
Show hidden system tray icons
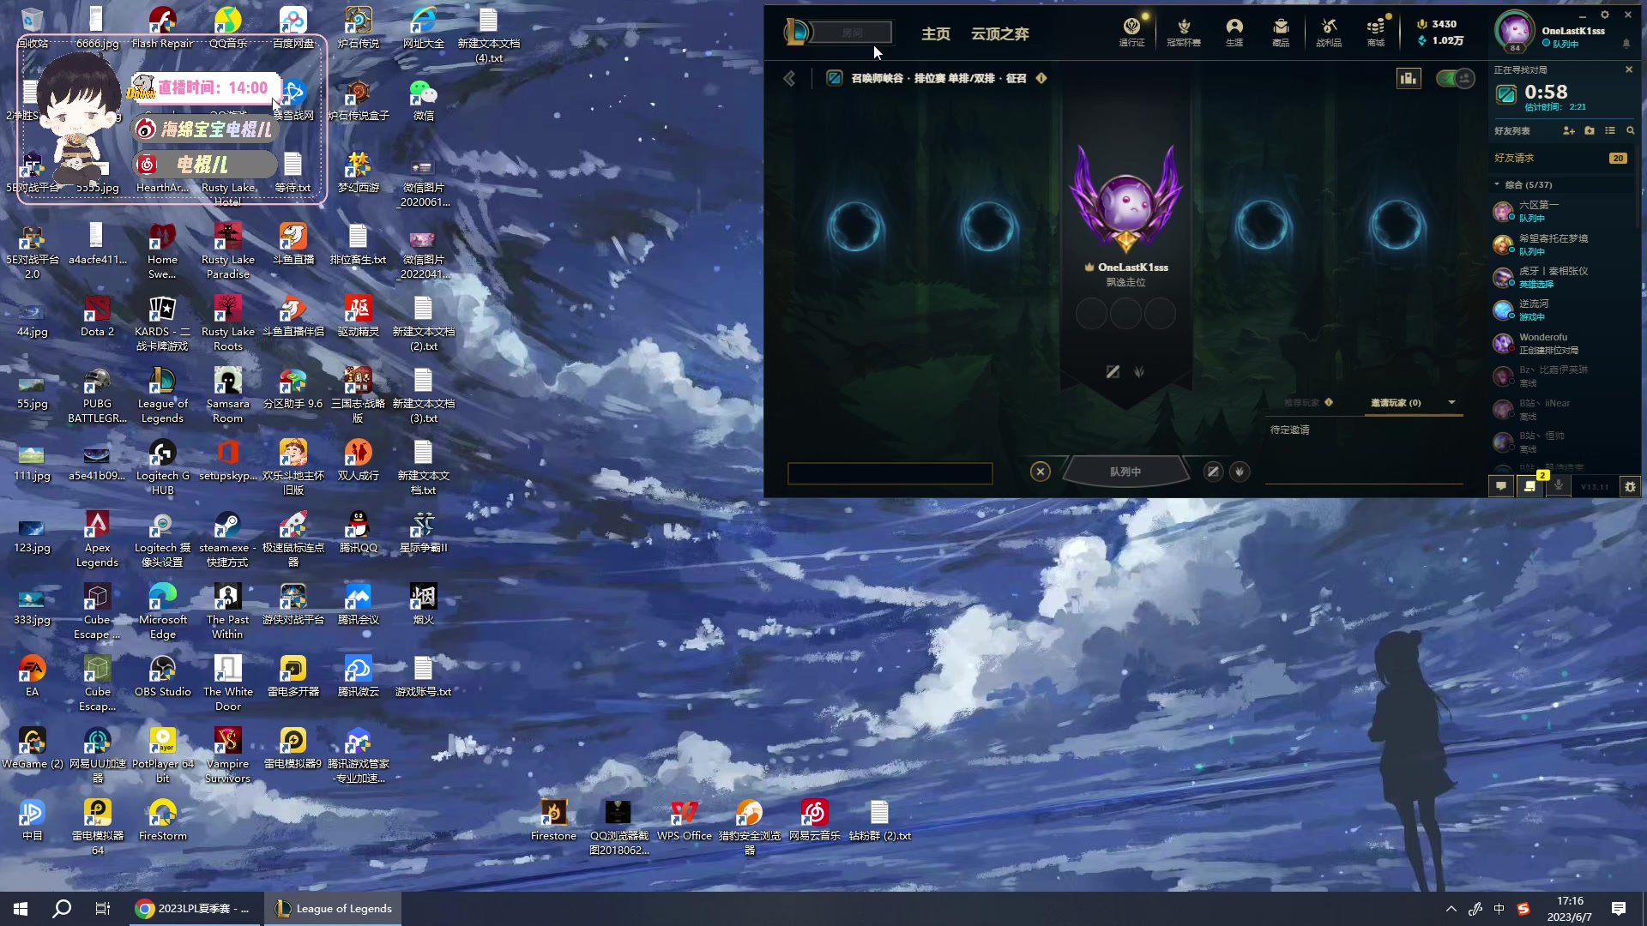pyautogui.click(x=1451, y=909)
